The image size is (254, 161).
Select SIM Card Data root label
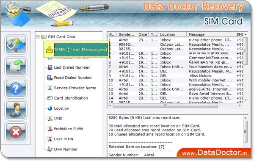click(x=61, y=37)
